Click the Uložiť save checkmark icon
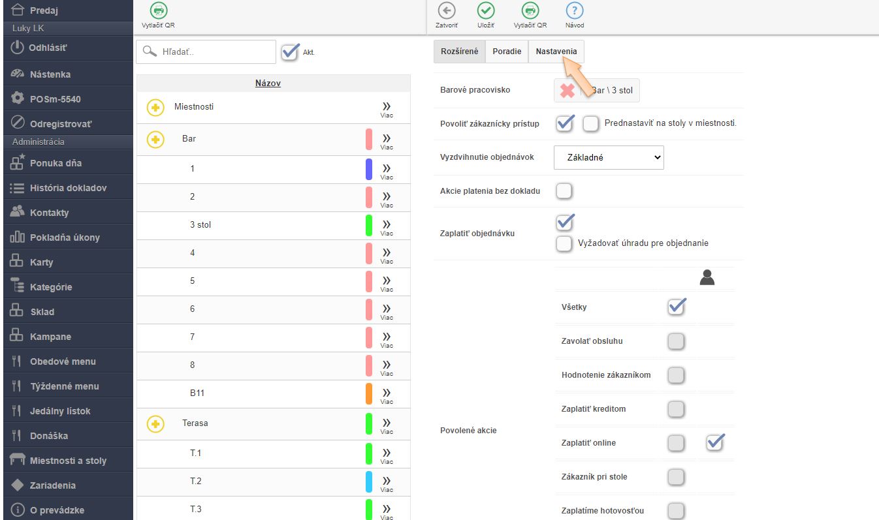This screenshot has width=879, height=520. pos(485,11)
